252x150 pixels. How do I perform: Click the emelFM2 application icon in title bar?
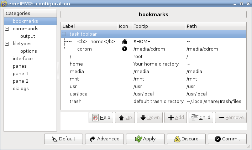click(x=4, y=4)
